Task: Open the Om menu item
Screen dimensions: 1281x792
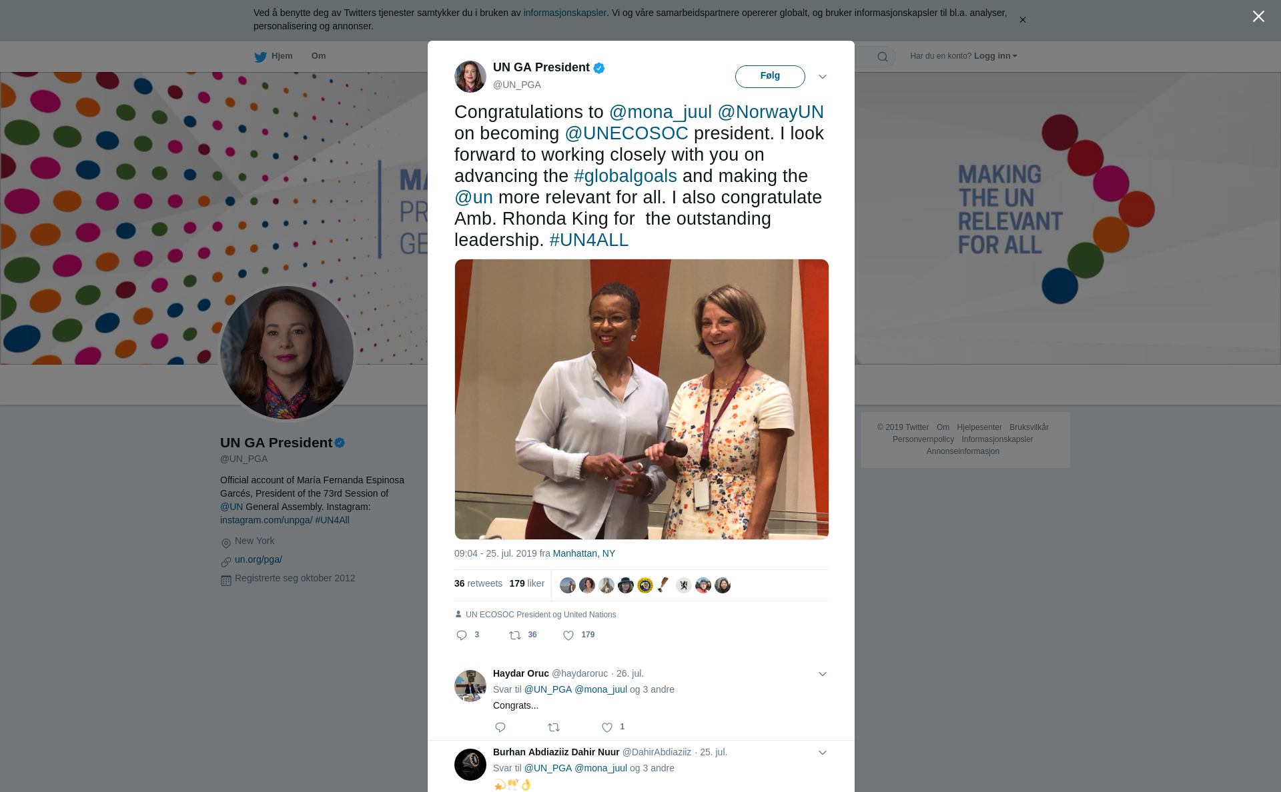Action: tap(318, 56)
